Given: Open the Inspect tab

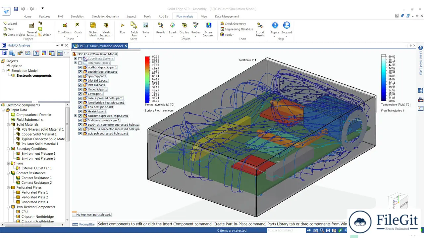Looking at the screenshot, I should click(x=131, y=17).
